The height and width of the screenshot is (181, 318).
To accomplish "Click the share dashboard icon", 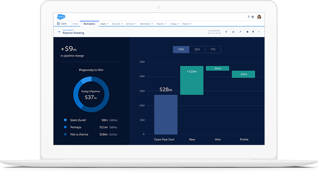I will point(233,32).
